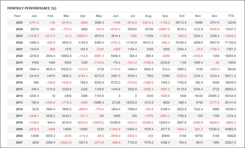Click the Year column header

pyautogui.click(x=17, y=16)
